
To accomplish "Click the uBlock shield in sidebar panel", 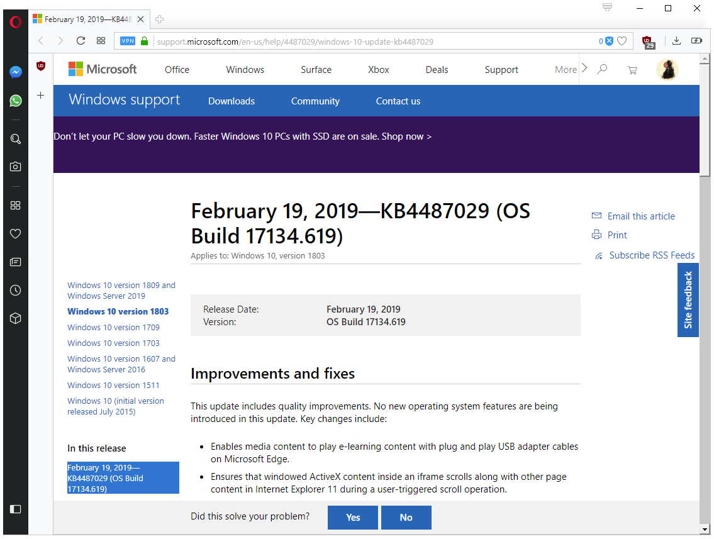I will [x=41, y=66].
